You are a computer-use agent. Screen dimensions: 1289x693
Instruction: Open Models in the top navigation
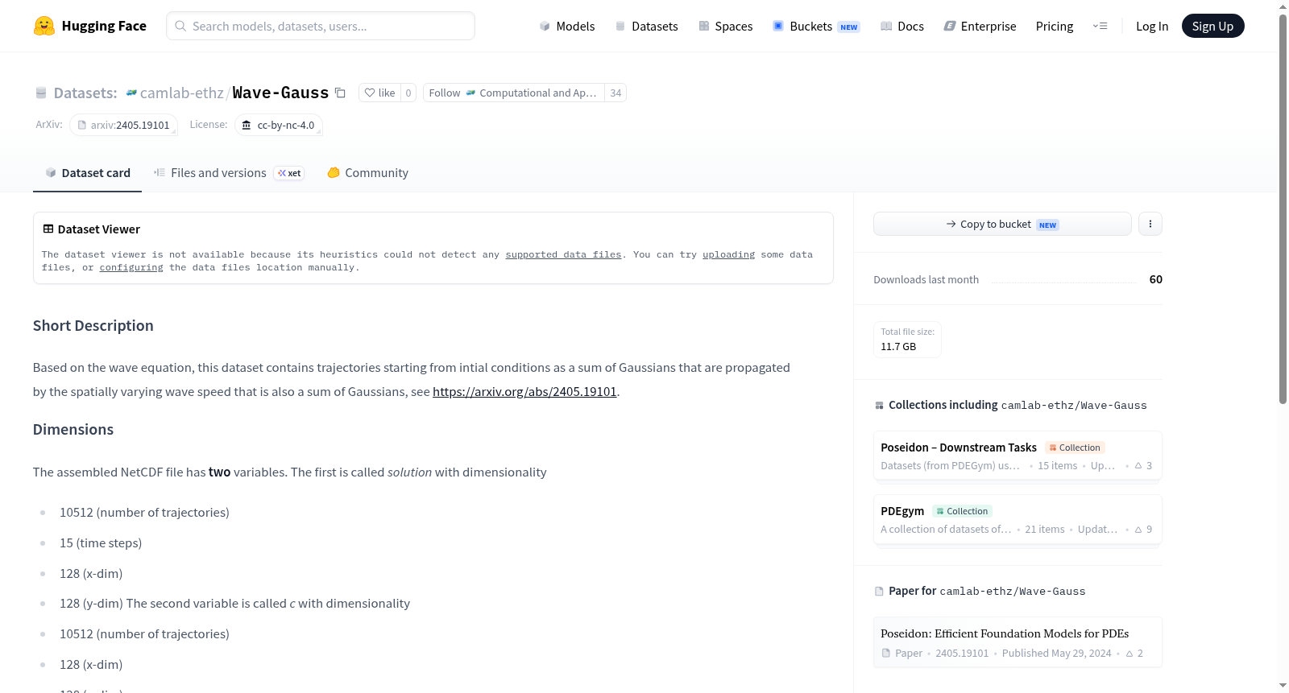click(567, 26)
